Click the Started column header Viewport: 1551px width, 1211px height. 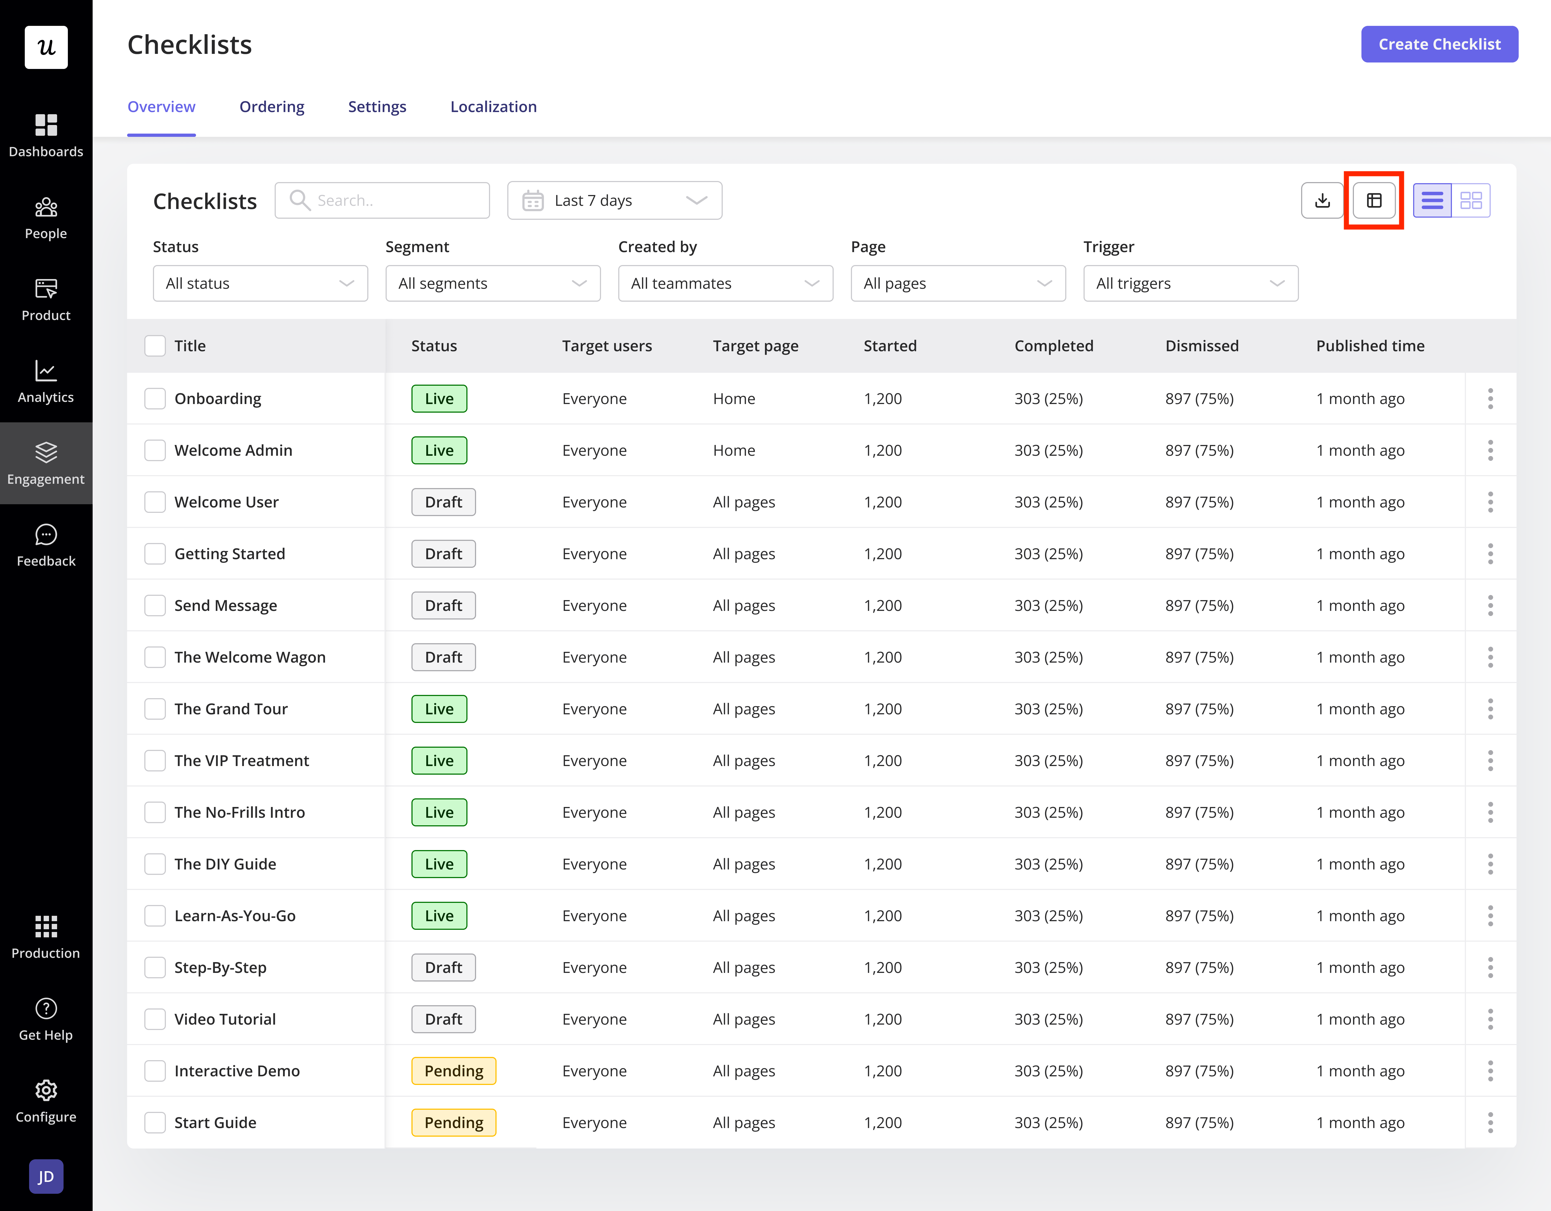coord(890,346)
